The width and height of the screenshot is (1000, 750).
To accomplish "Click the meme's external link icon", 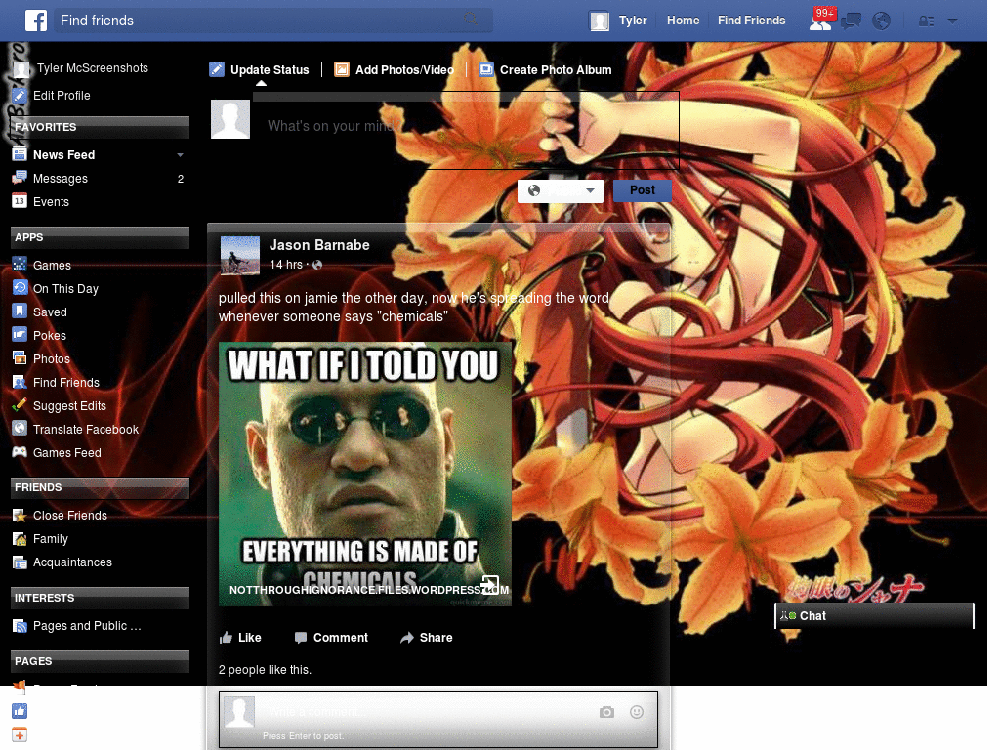I will pos(490,584).
